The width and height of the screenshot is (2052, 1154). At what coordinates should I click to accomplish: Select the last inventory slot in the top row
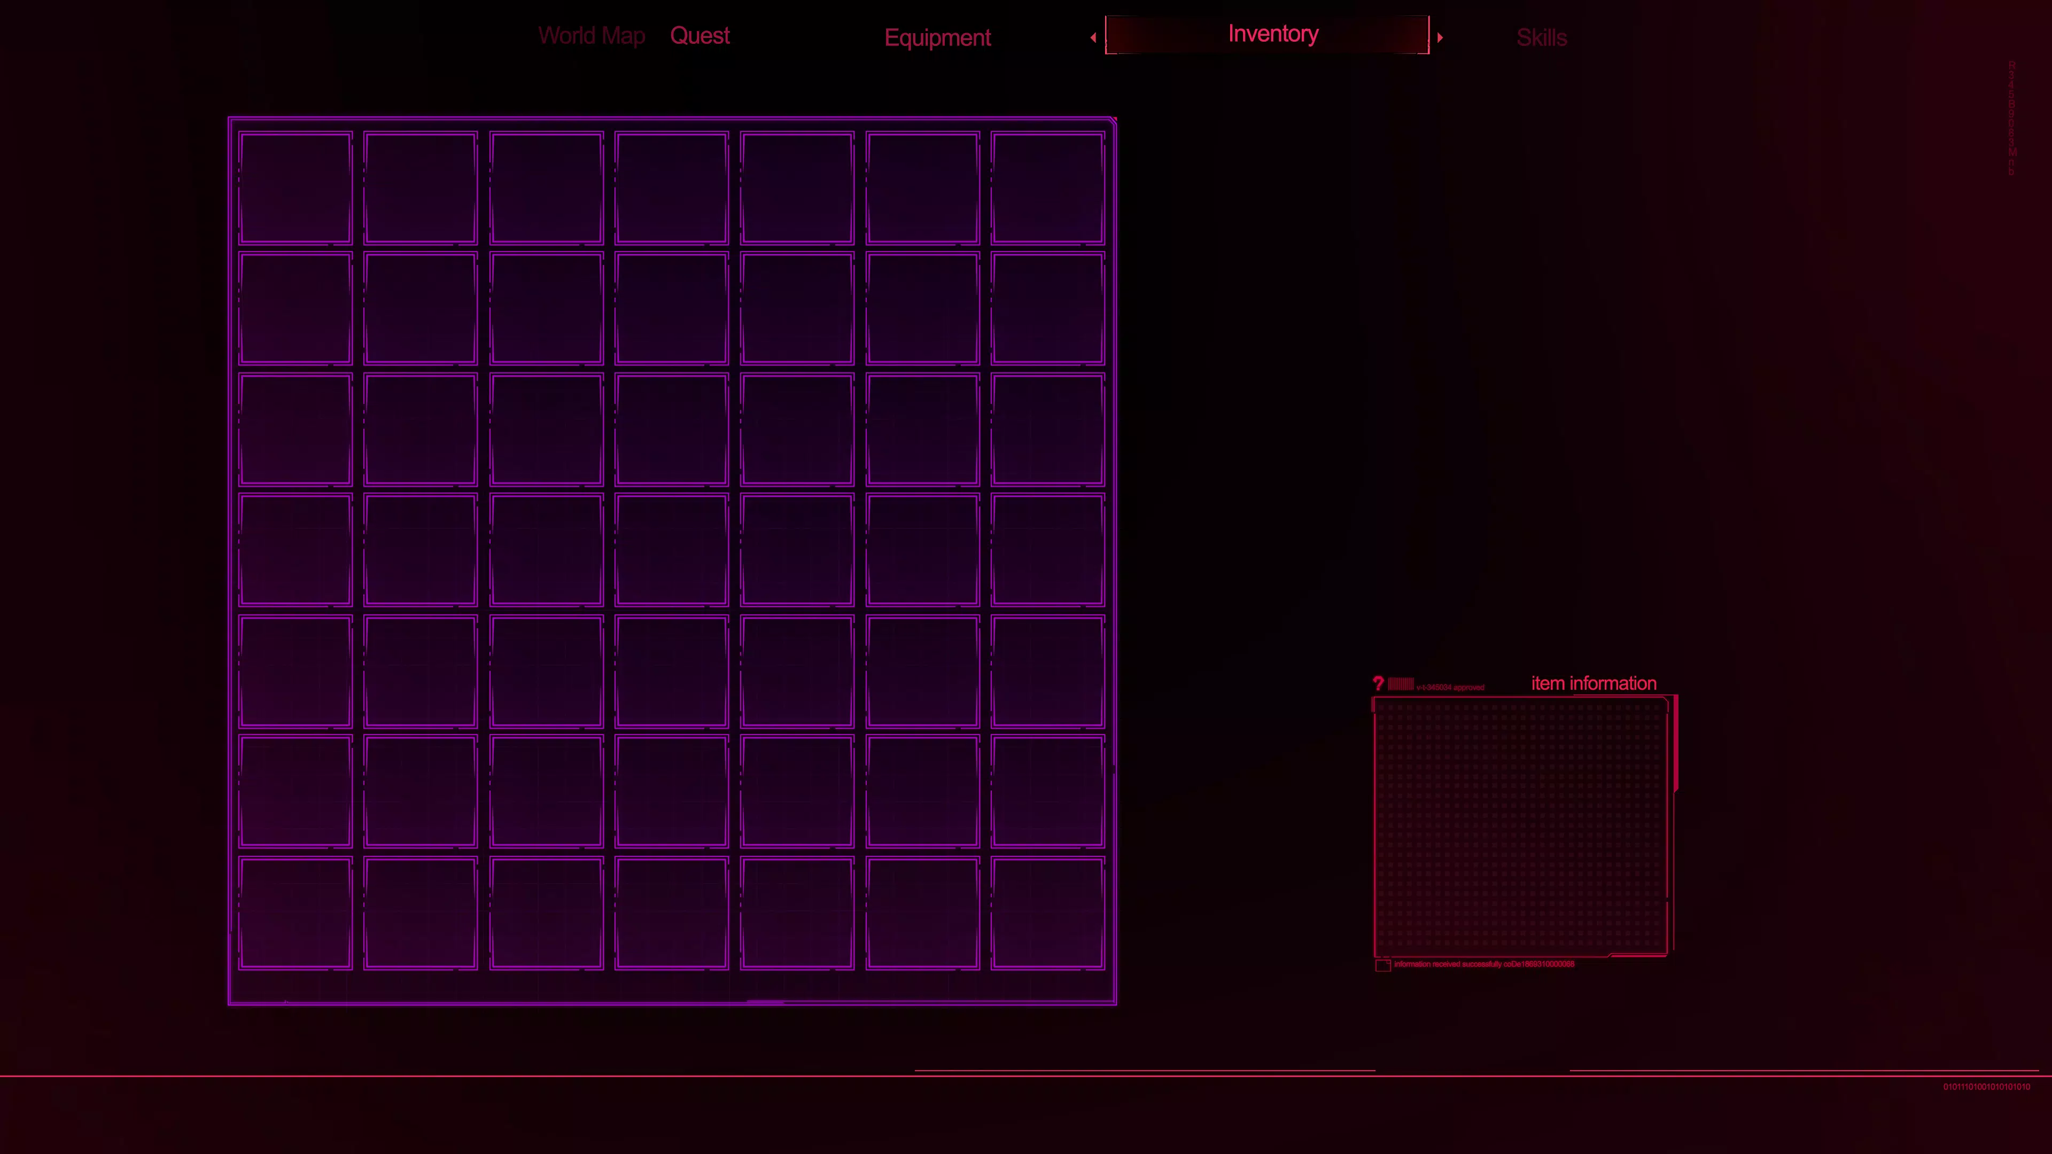coord(1047,188)
